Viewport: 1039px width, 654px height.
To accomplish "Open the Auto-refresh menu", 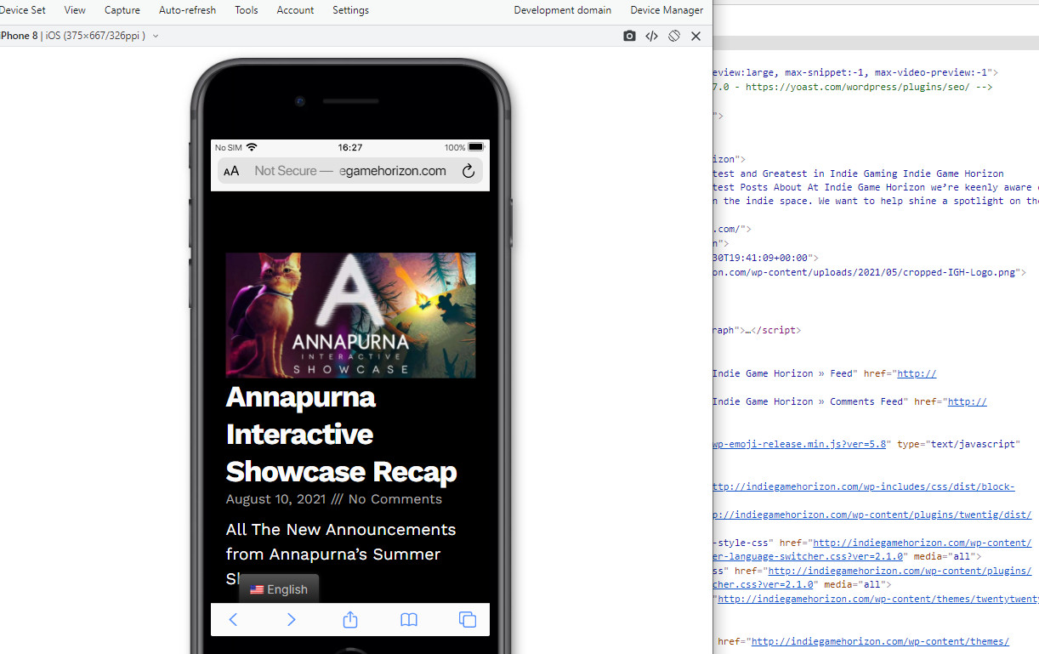I will pos(187,10).
